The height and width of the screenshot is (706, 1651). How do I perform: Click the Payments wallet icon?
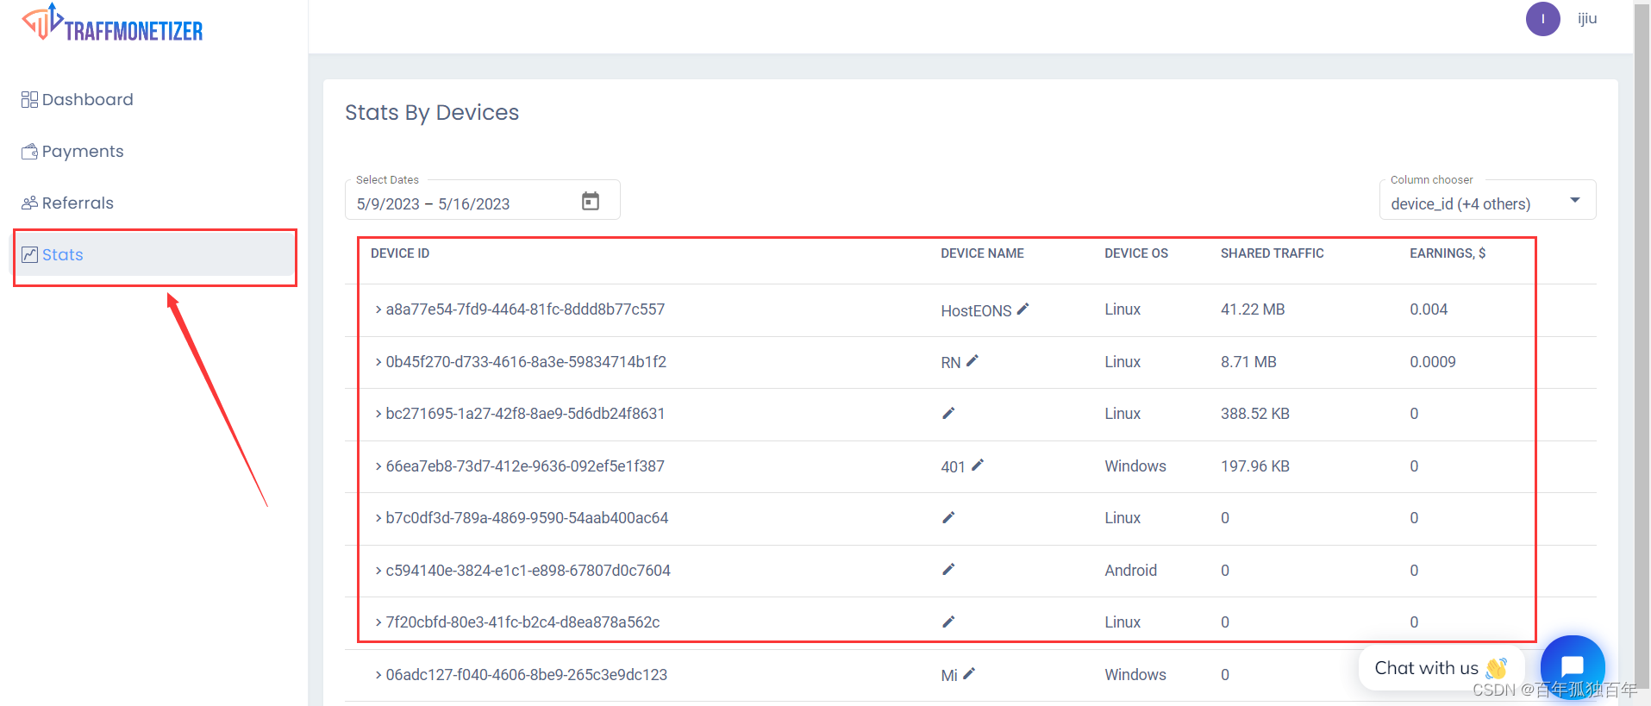(29, 152)
